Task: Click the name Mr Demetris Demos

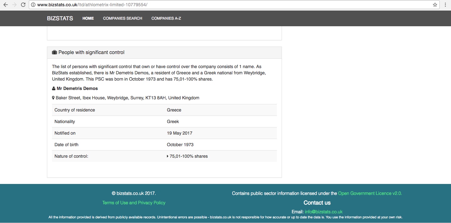Action: point(77,88)
